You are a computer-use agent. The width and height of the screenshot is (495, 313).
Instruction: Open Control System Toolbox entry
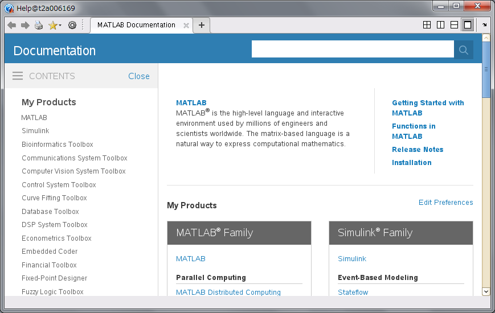[59, 184]
